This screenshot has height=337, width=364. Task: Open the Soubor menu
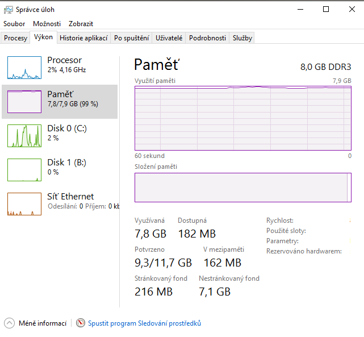[14, 24]
